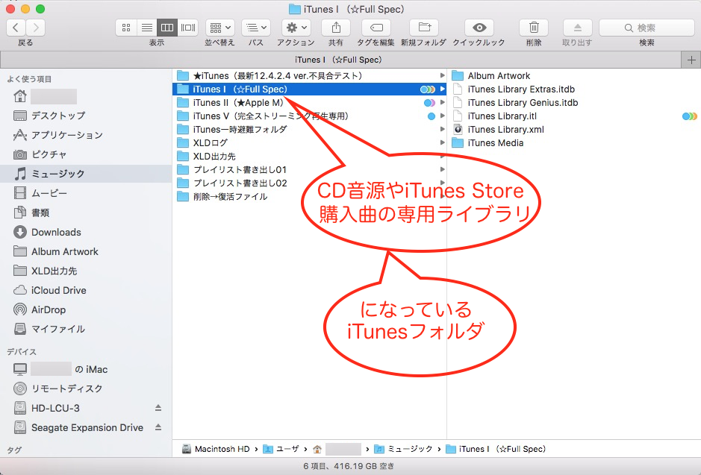Switch to list view mode
Screen dimensions: 701x475
147,28
